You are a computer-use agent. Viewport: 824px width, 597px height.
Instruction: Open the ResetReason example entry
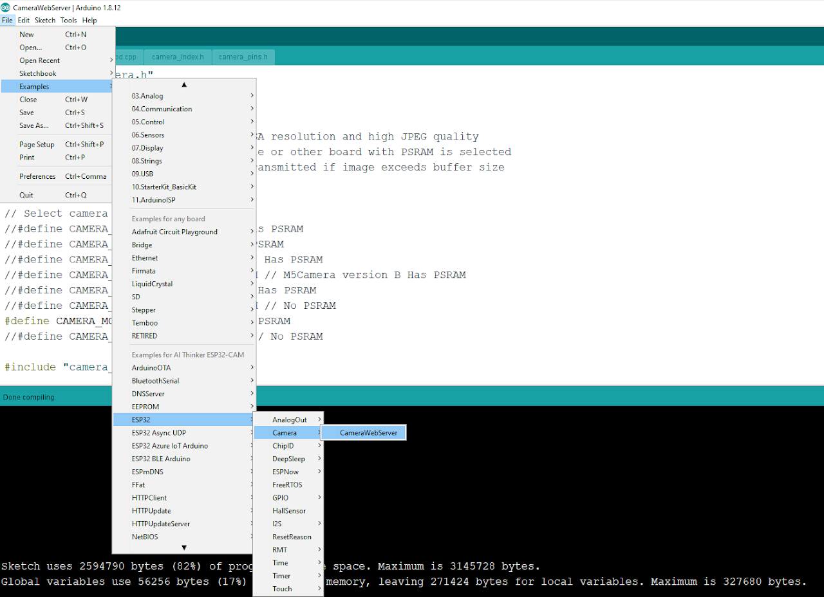coord(288,537)
